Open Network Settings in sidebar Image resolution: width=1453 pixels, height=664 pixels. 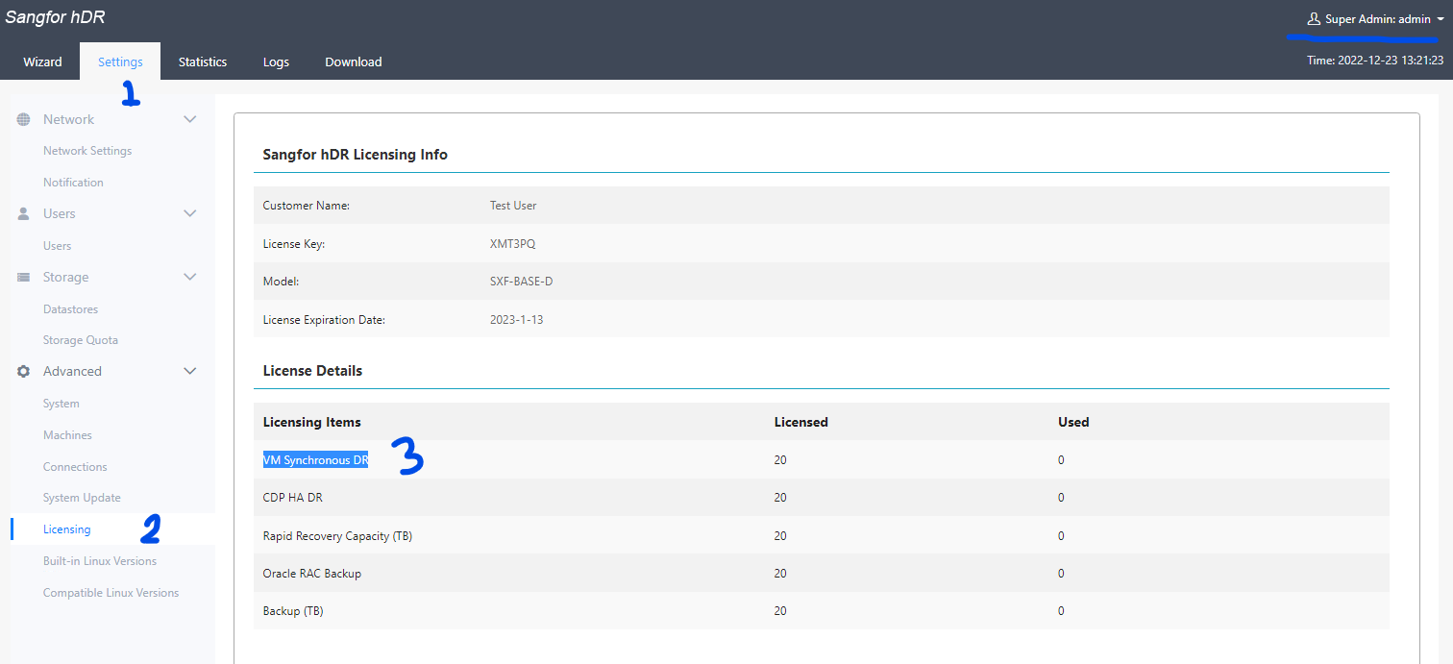87,151
